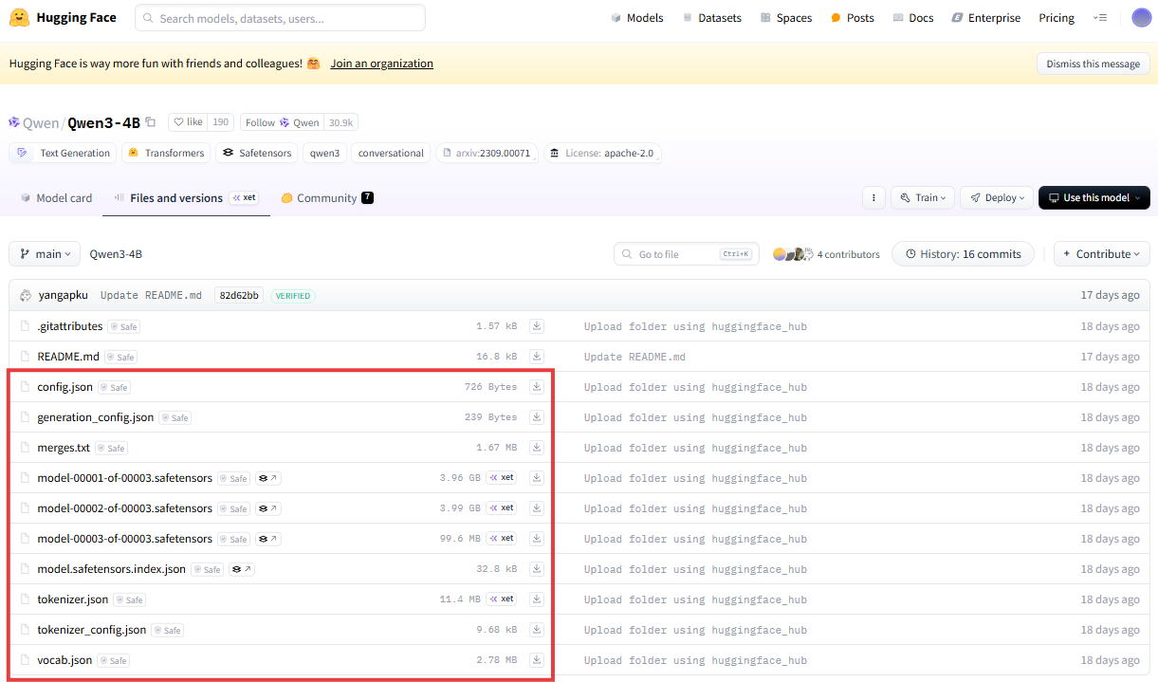Download the config.json file
Screen dimensions: 1158x682
tap(536, 387)
